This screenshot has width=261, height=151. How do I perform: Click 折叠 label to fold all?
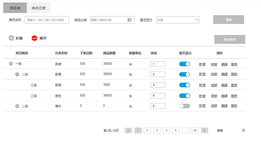pyautogui.click(x=19, y=38)
